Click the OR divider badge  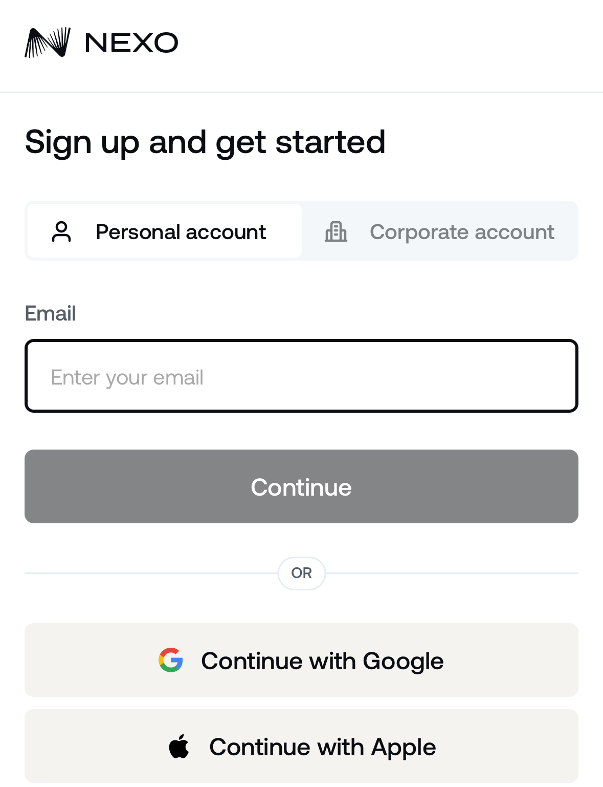pyautogui.click(x=302, y=573)
